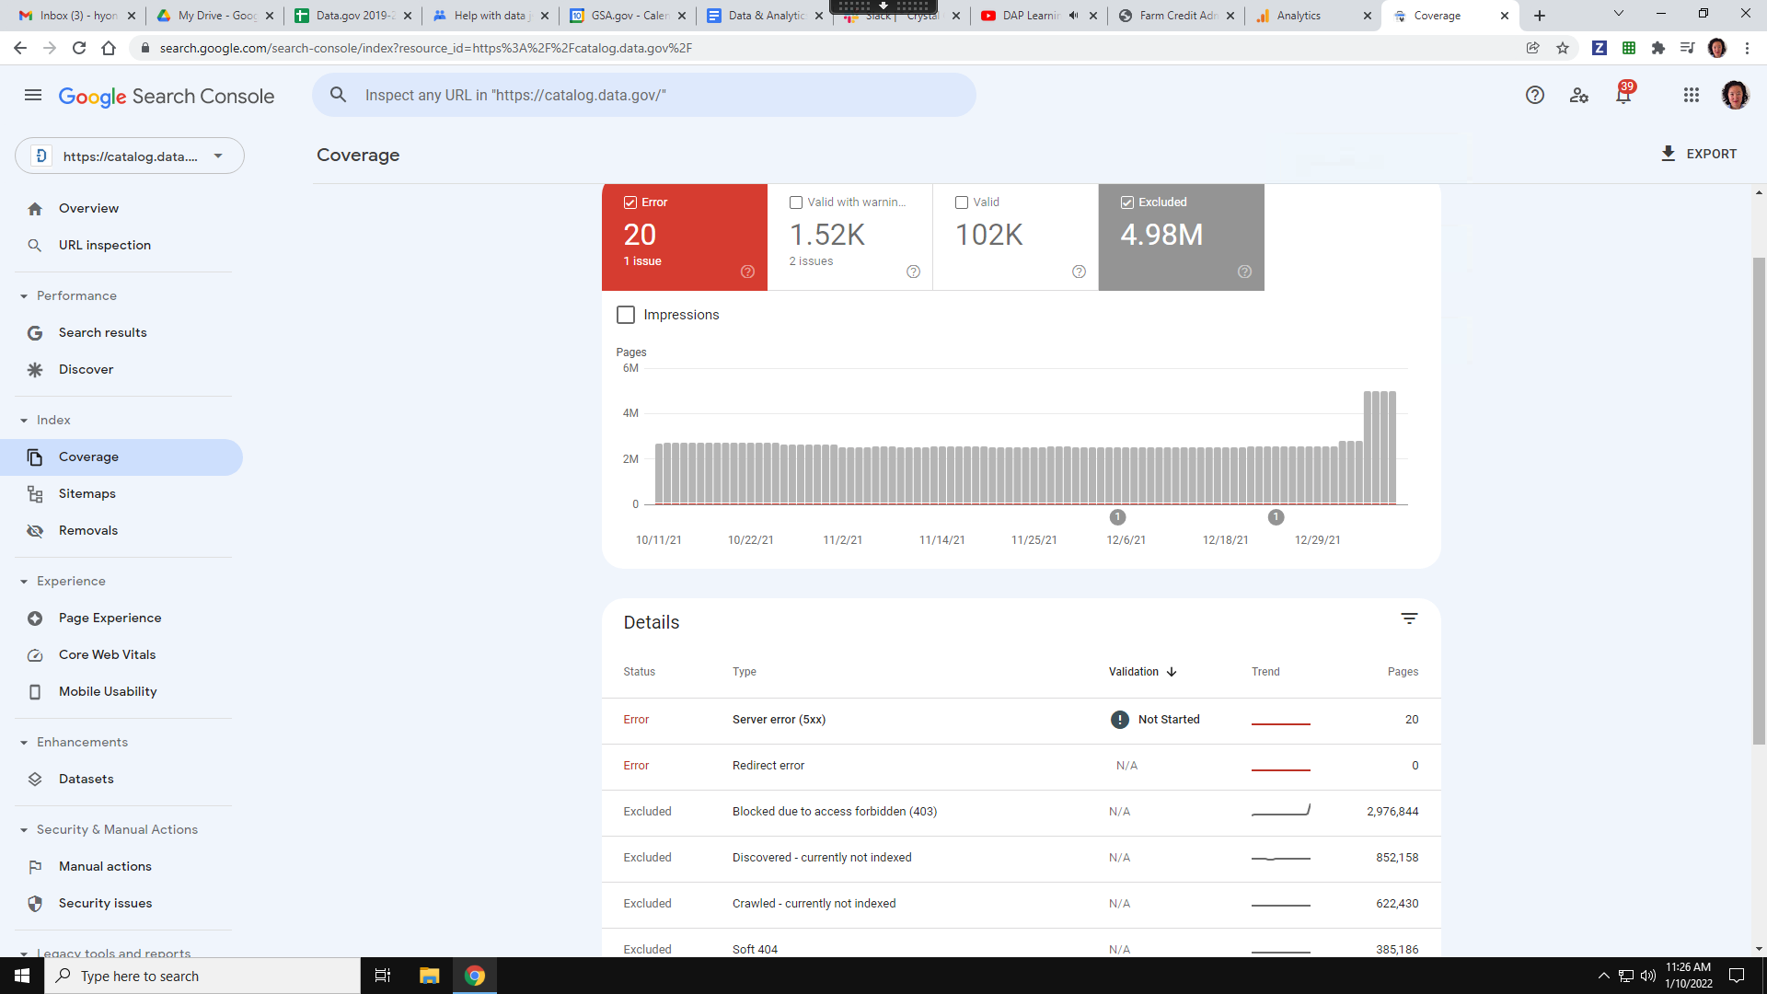Viewport: 1767px width, 994px height.
Task: Uncheck the Excluded status checkbox
Action: [1127, 202]
